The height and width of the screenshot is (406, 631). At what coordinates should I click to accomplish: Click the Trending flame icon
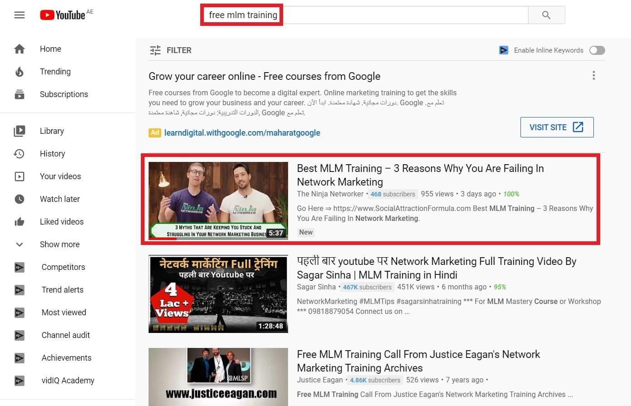tap(19, 72)
